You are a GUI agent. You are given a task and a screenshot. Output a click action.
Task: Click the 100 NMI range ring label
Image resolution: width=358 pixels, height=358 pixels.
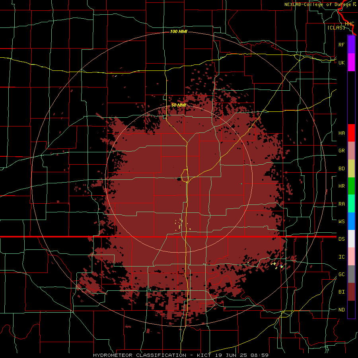179,31
